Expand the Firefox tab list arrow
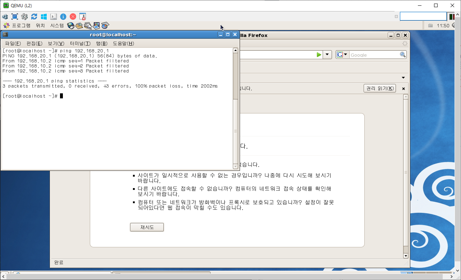This screenshot has height=280, width=461. (403, 78)
